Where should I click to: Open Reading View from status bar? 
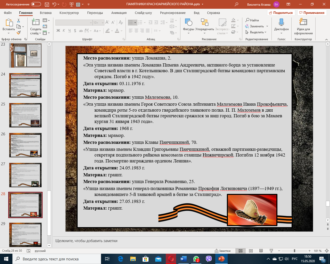261,251
